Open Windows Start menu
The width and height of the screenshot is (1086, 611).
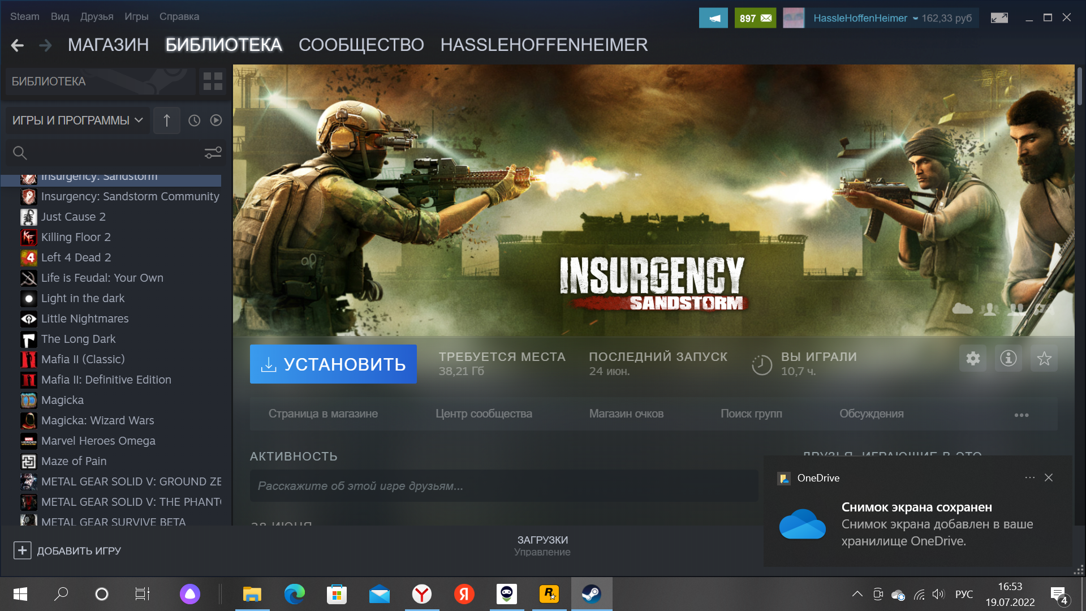click(20, 594)
